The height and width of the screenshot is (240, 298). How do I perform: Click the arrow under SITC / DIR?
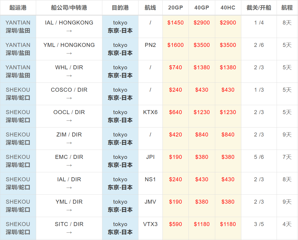pos(69,232)
